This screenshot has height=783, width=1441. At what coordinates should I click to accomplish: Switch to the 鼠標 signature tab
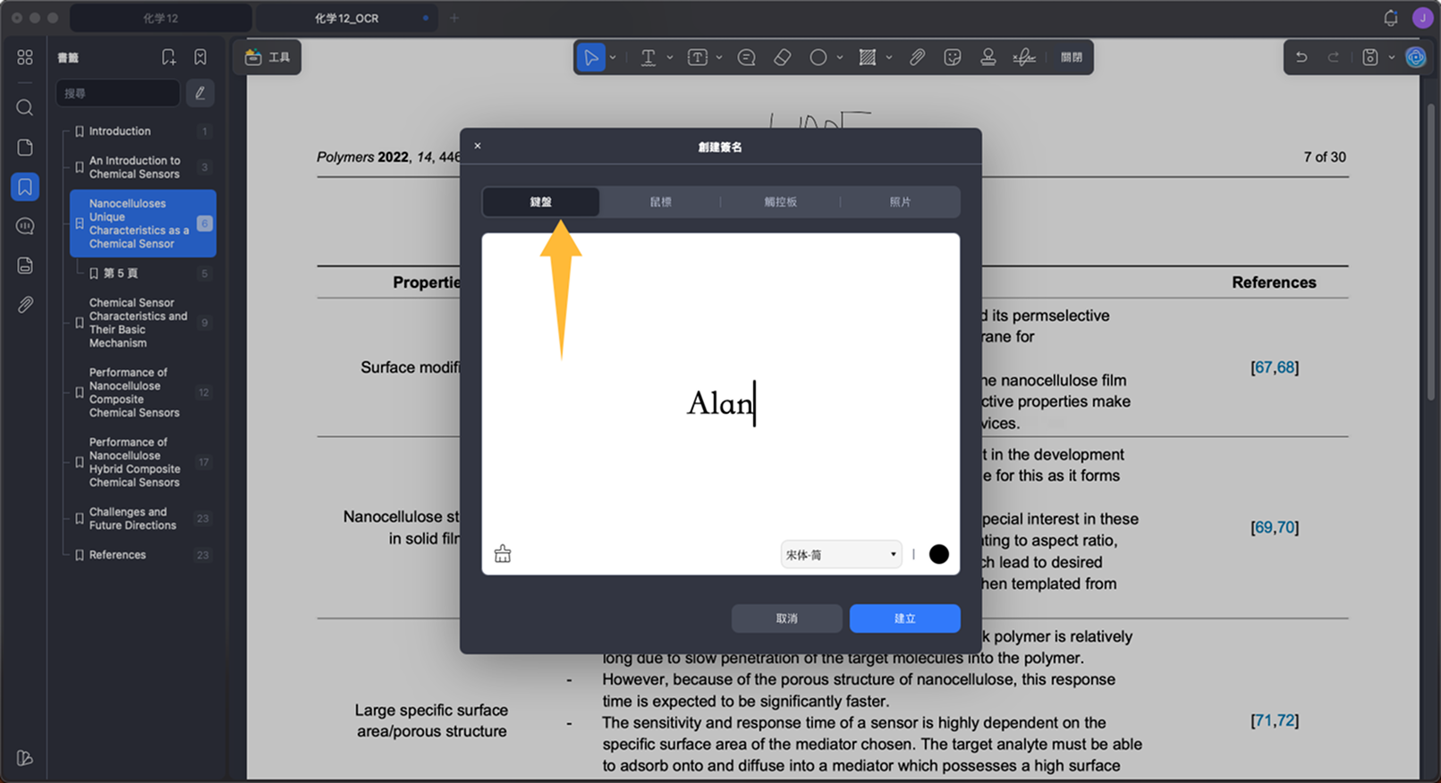click(660, 202)
